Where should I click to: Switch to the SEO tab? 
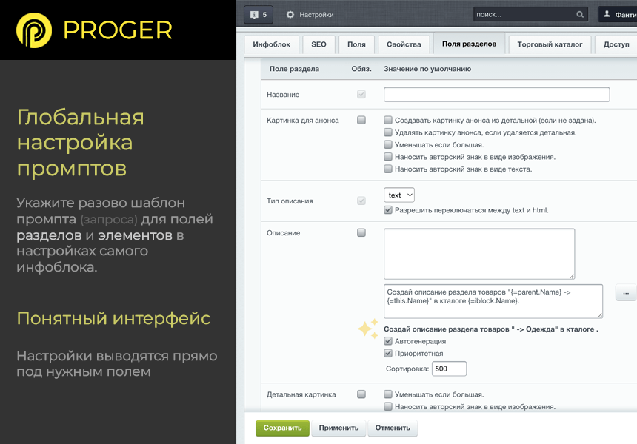(318, 44)
